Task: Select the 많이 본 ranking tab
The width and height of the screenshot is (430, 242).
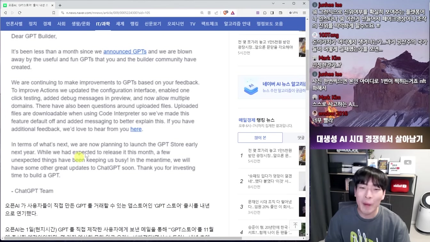Action: (x=260, y=138)
